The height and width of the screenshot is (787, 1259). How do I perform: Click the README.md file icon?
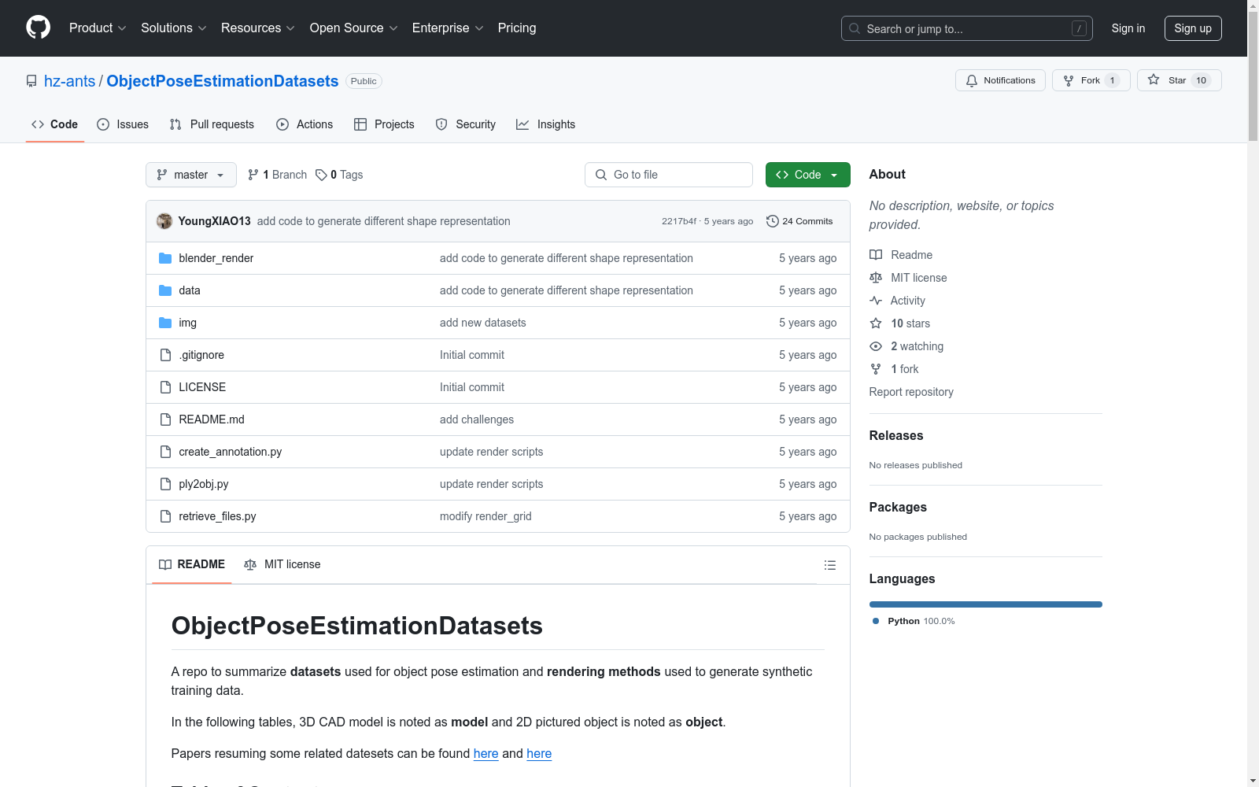(165, 419)
